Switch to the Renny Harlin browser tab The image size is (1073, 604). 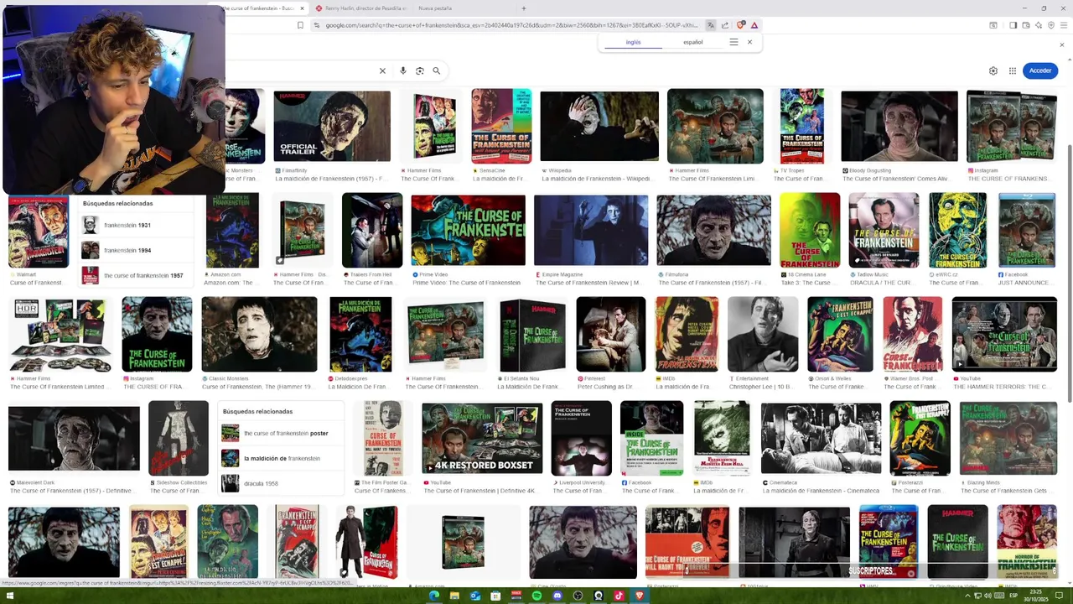click(x=361, y=8)
